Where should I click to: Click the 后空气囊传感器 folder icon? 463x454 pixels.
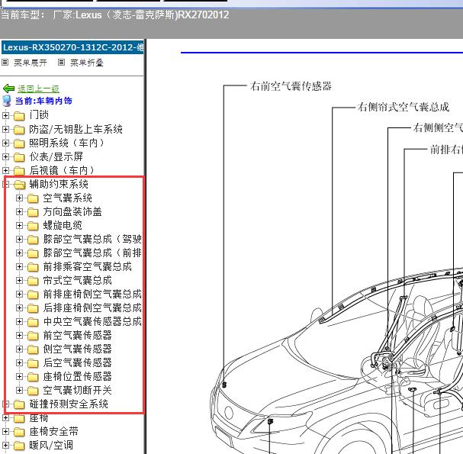click(x=33, y=363)
